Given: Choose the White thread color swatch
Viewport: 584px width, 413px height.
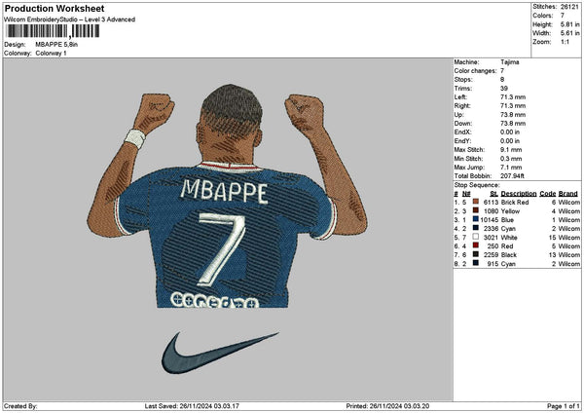Looking at the screenshot, I should pos(476,238).
